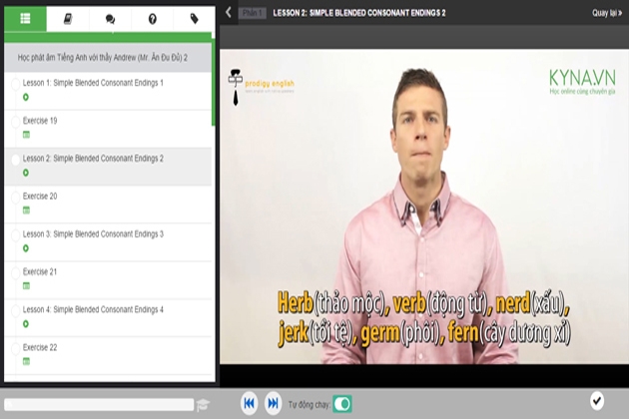The width and height of the screenshot is (629, 419).
Task: Open the documents book tab
Action: tap(68, 18)
